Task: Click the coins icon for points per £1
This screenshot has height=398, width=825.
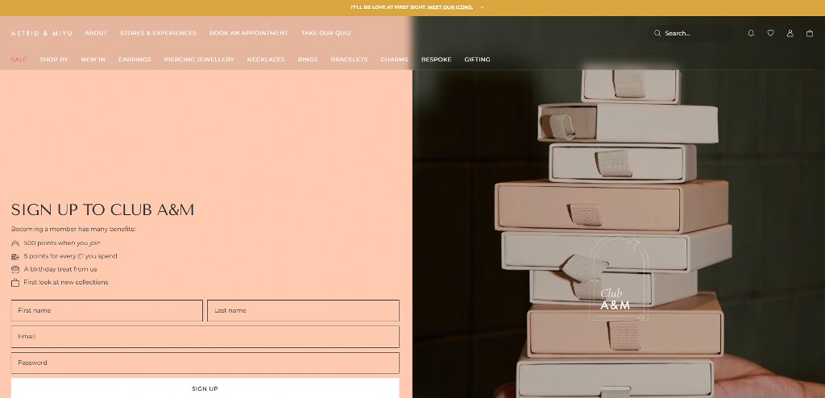Action: 15,256
